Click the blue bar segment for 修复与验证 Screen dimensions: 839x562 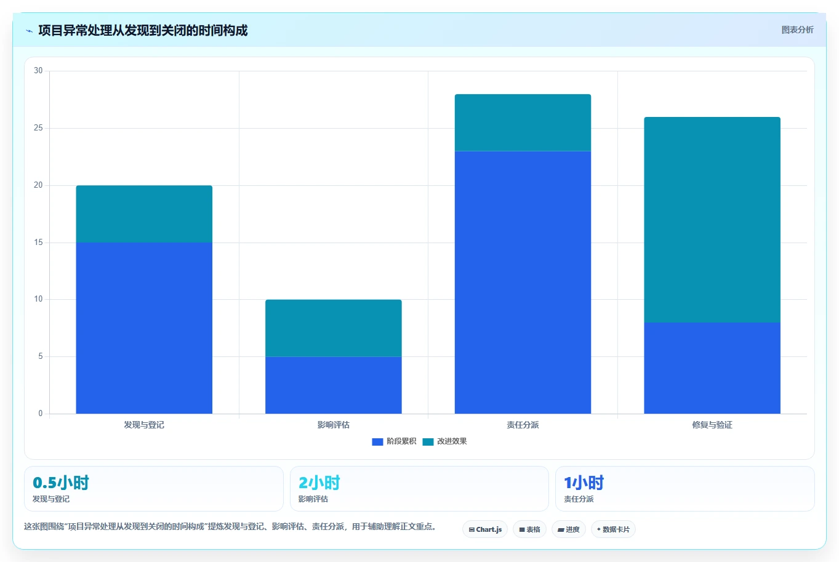point(712,368)
